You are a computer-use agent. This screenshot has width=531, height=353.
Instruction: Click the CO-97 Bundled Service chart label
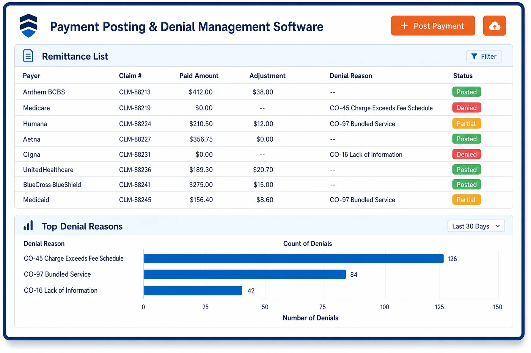(57, 274)
